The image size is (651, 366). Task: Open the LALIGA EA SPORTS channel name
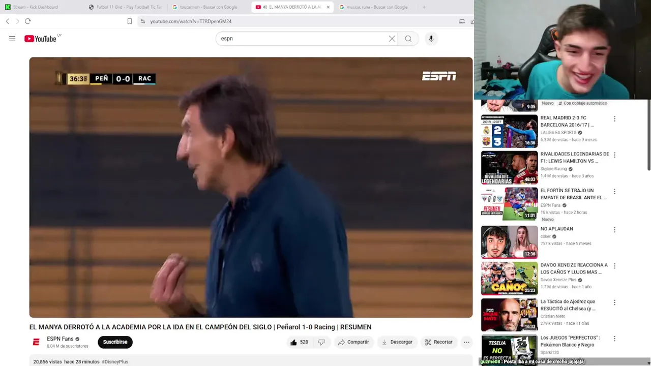click(x=558, y=133)
